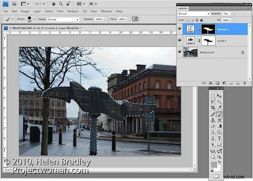Image resolution: width=253 pixels, height=181 pixels.
Task: Select the Sponge/Smudge tool beside Sharpen
Action: (x=219, y=132)
